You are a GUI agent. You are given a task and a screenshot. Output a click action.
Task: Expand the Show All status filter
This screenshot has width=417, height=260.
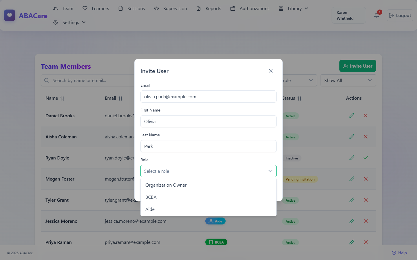click(348, 80)
